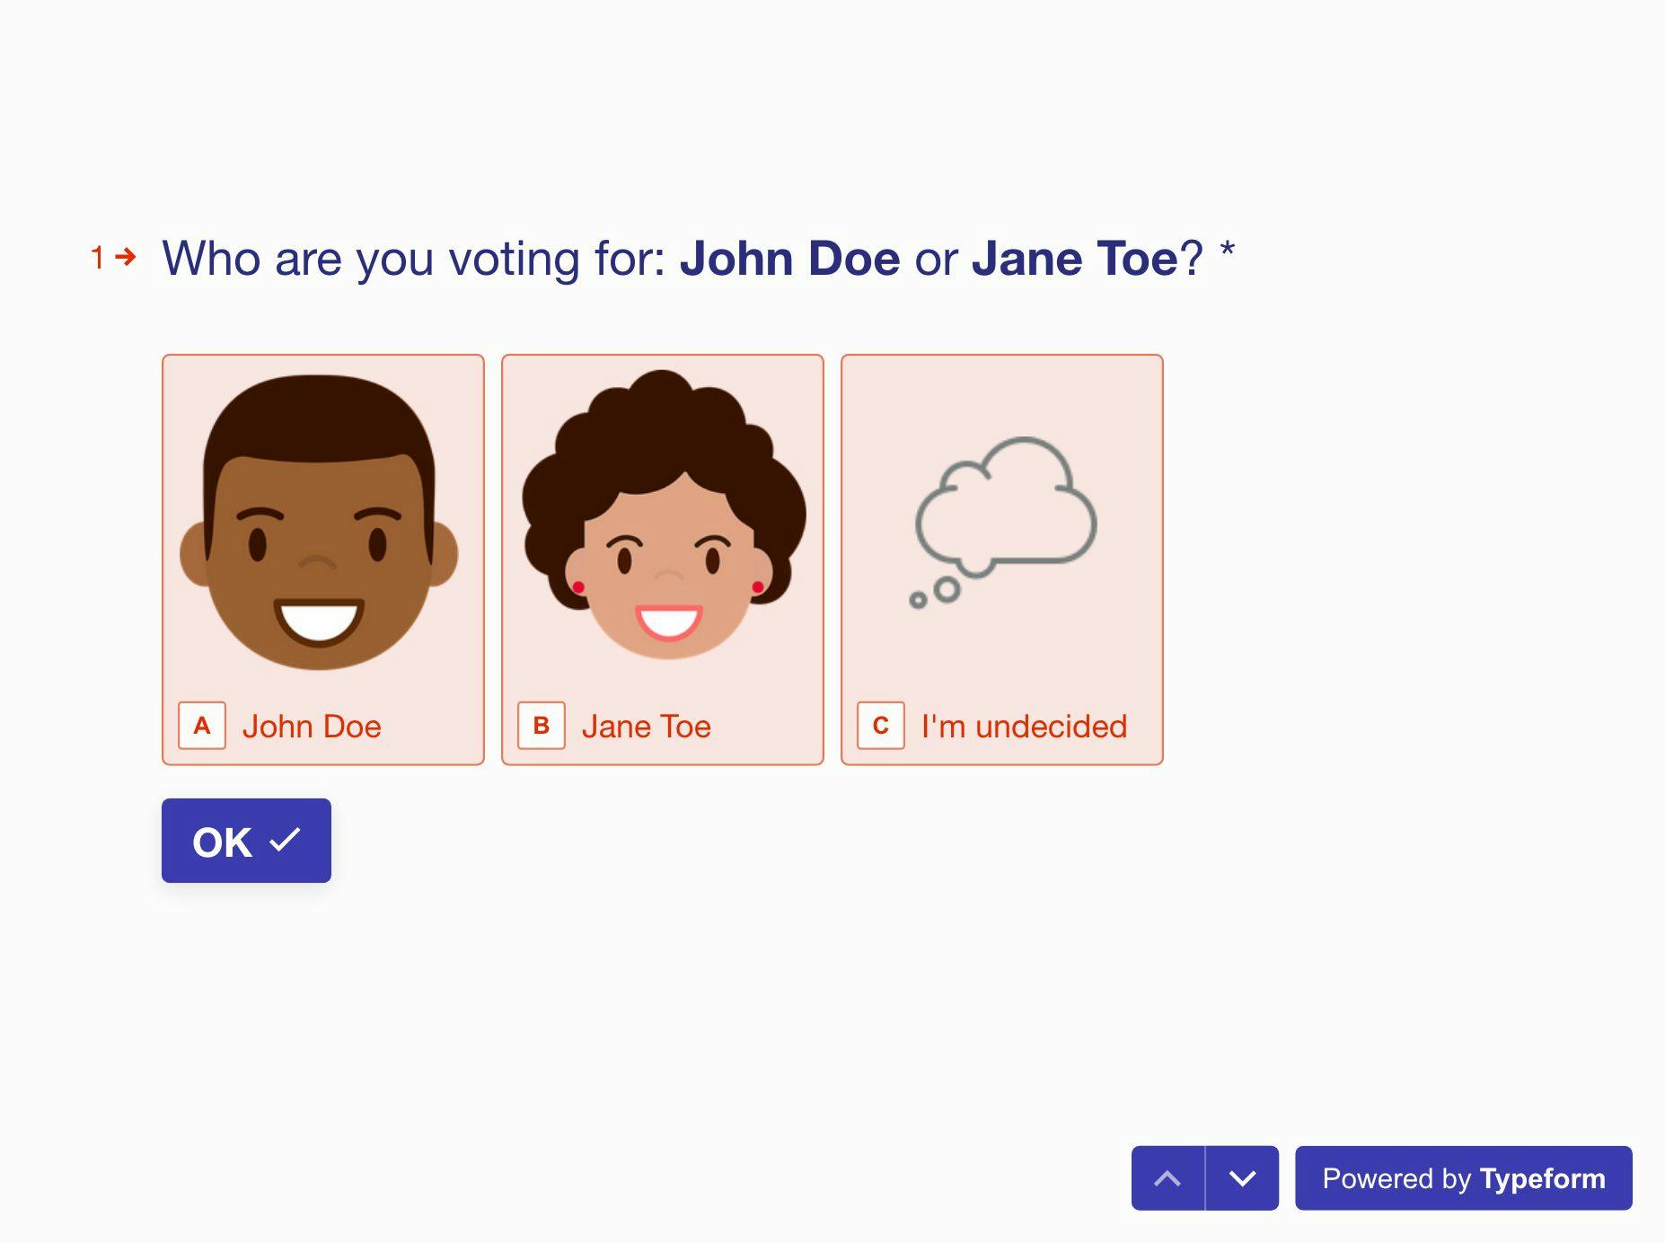Viewport: 1665px width, 1243px height.
Task: Click the letter A key hint
Action: pyautogui.click(x=202, y=726)
